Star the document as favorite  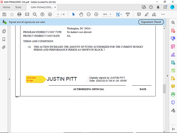tap(12, 14)
